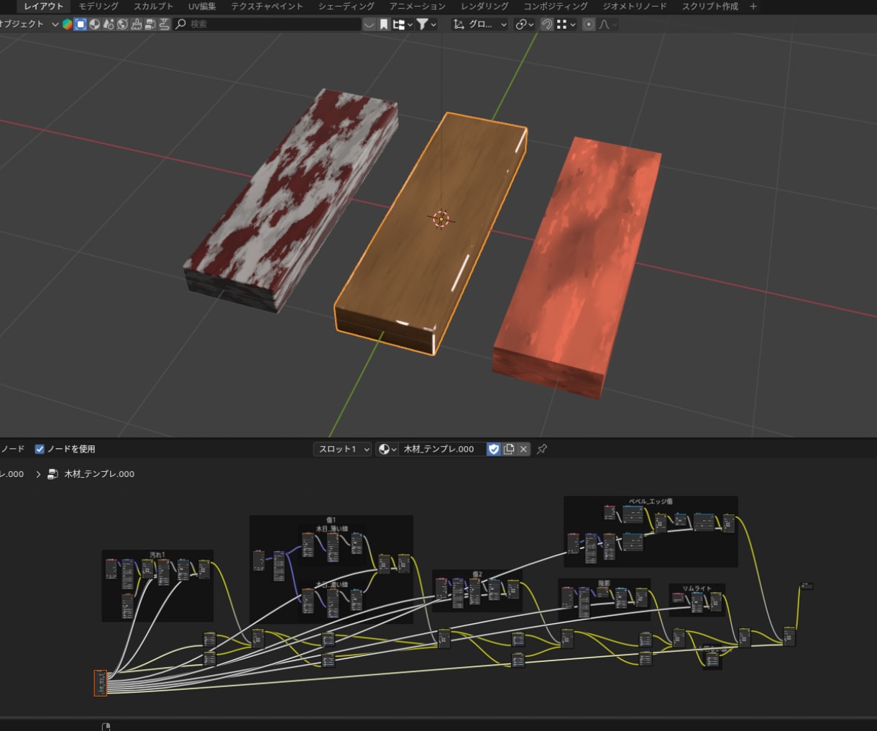The width and height of the screenshot is (877, 731).
Task: Select the 木目_濃い線 frame label
Action: tap(331, 584)
